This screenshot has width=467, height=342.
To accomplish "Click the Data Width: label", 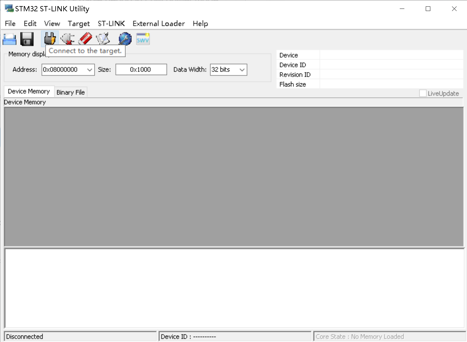I will (x=190, y=70).
